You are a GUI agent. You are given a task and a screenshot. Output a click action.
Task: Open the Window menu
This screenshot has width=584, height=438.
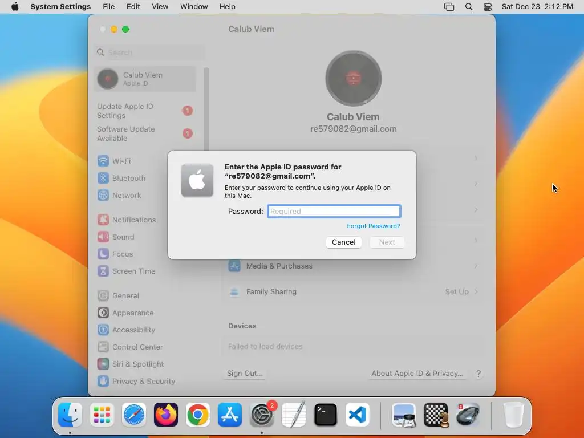pyautogui.click(x=194, y=7)
